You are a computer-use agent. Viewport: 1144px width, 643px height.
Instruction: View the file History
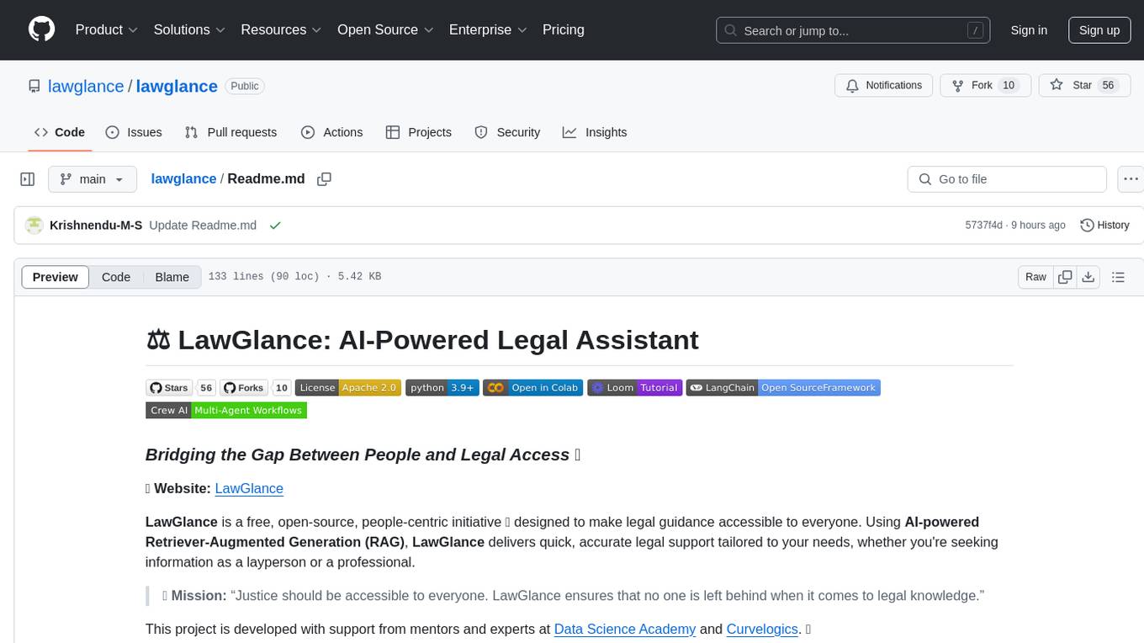tap(1104, 226)
